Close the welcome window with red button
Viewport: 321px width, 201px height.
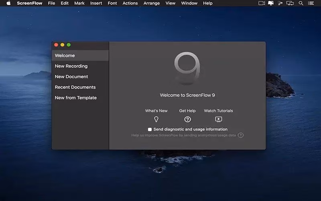coord(56,45)
